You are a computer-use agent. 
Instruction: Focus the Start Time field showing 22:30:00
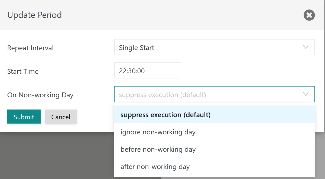pos(148,71)
